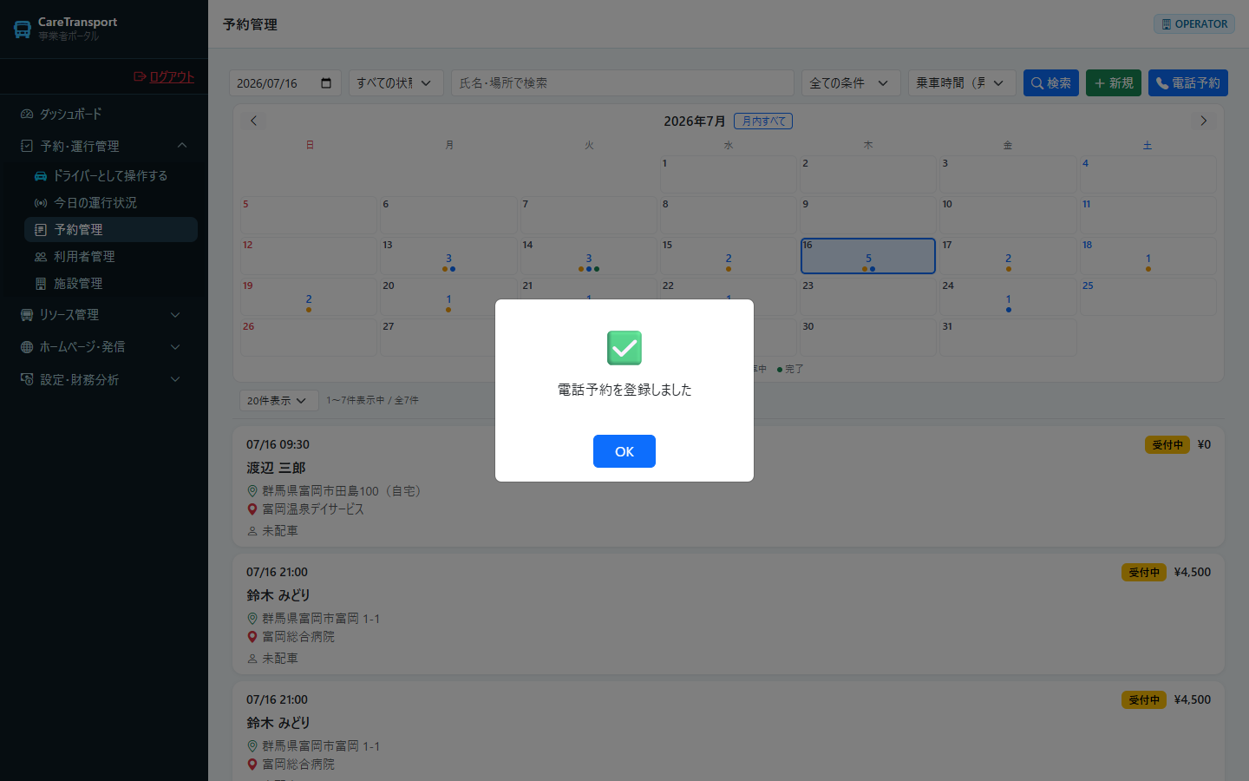Image resolution: width=1249 pixels, height=781 pixels.
Task: Click the 富岡温泉デイサービス destination text
Action: 313,509
